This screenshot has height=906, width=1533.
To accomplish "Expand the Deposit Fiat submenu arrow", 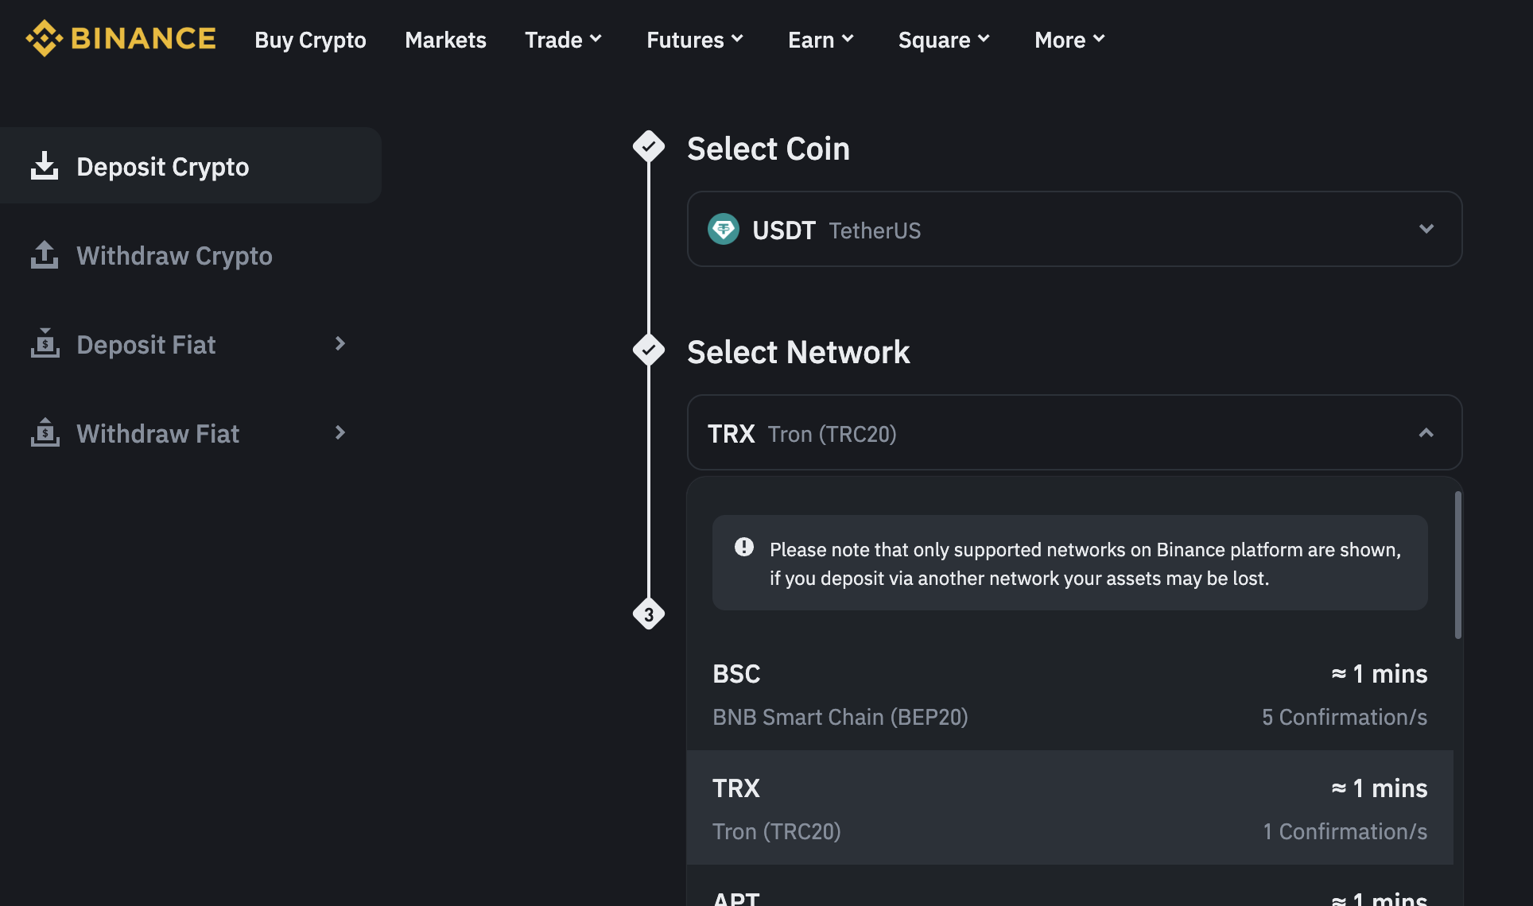I will [340, 343].
